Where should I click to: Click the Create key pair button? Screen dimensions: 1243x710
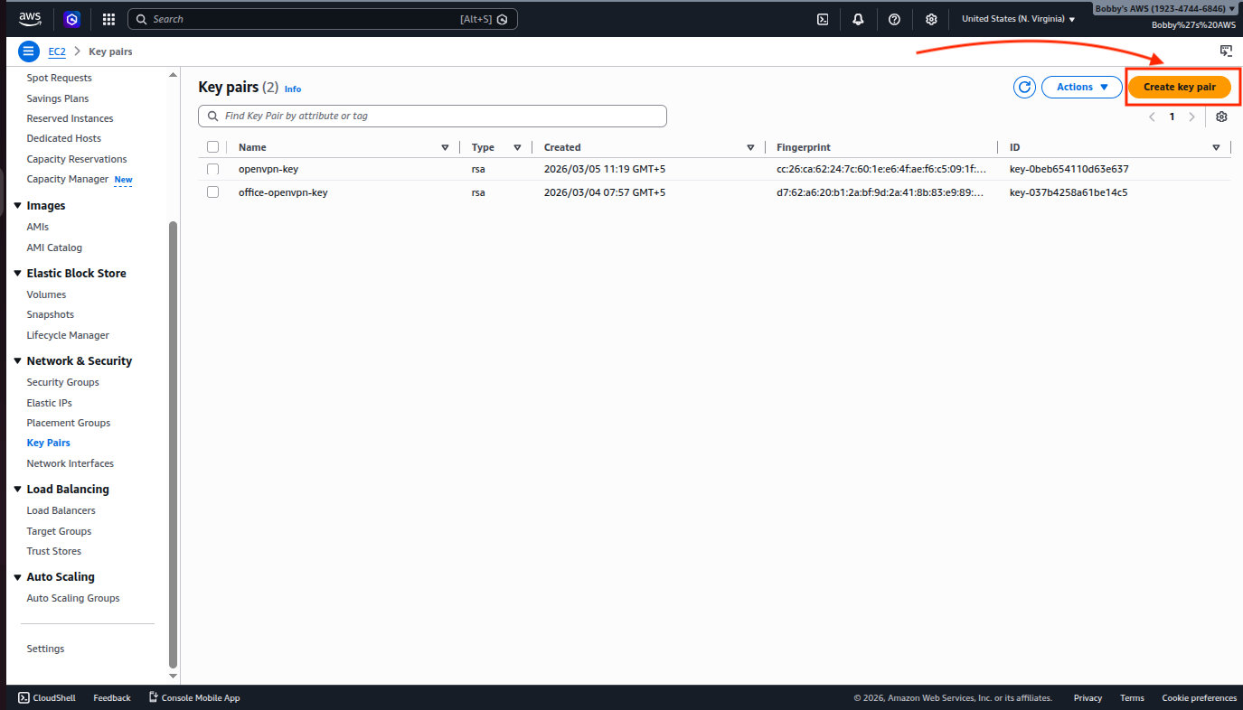coord(1179,87)
